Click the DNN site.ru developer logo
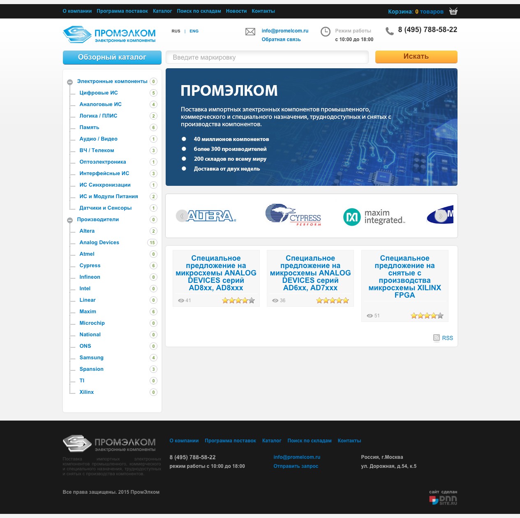Image resolution: width=520 pixels, height=518 pixels. (x=443, y=500)
